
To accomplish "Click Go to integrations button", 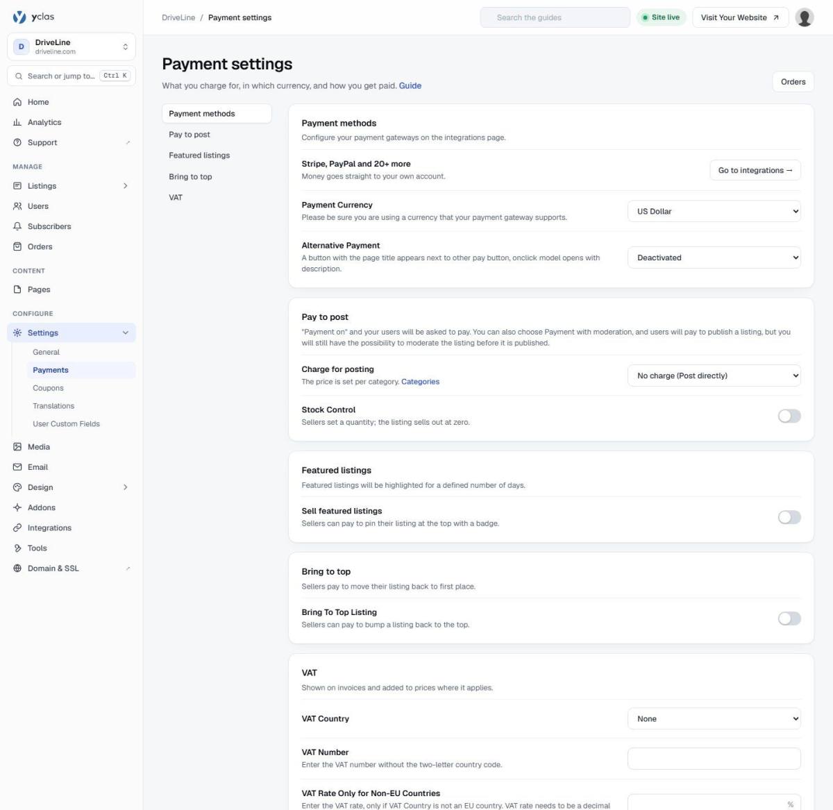I will [755, 170].
